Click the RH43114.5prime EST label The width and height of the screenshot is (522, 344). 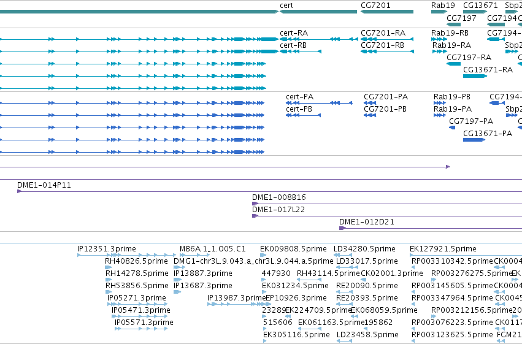tap(328, 273)
